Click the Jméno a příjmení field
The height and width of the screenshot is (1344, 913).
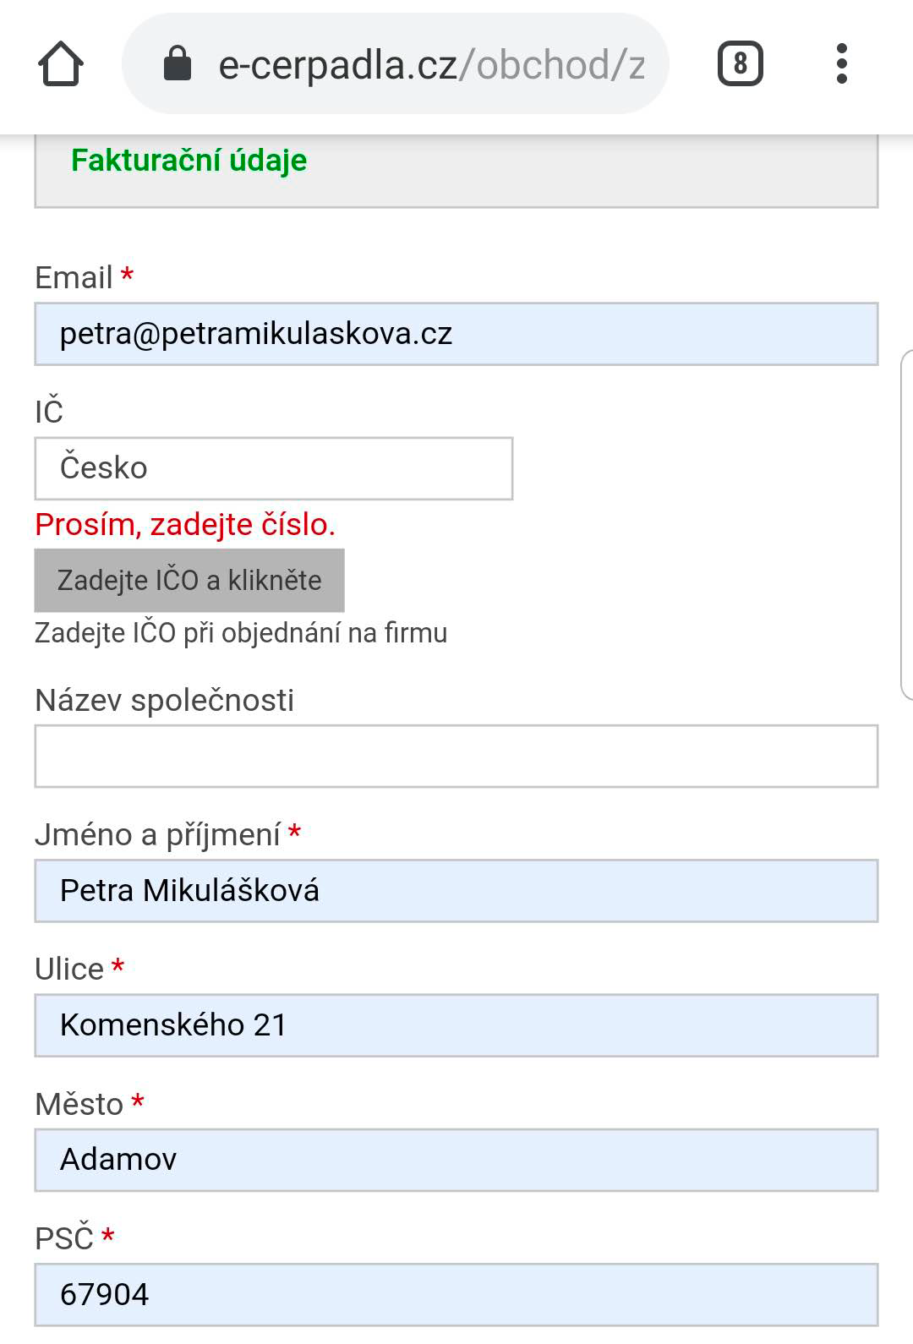(456, 891)
